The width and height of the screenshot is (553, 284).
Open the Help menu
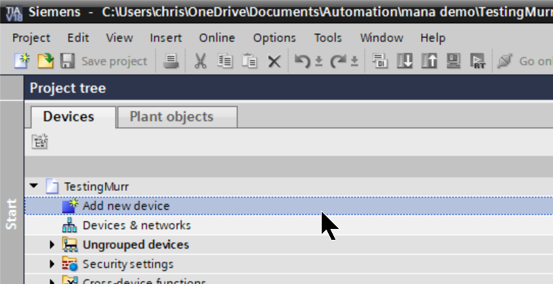click(433, 37)
